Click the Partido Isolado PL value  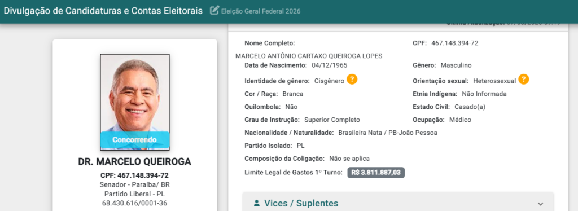(301, 146)
